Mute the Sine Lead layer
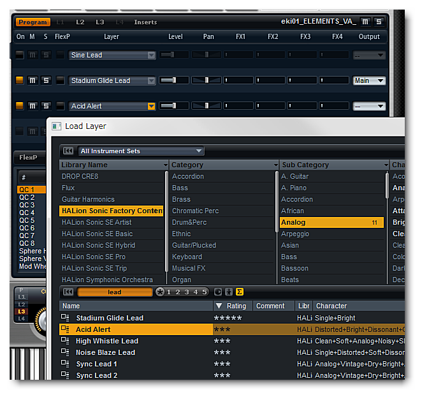The image size is (422, 397). (x=33, y=55)
